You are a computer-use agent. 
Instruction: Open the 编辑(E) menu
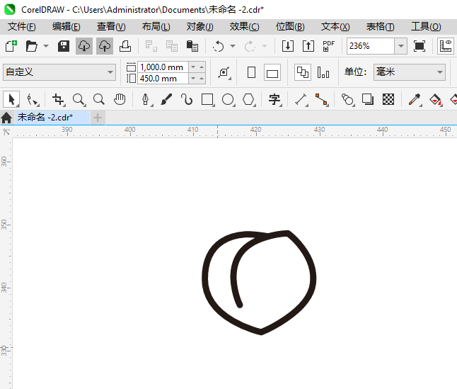click(66, 26)
